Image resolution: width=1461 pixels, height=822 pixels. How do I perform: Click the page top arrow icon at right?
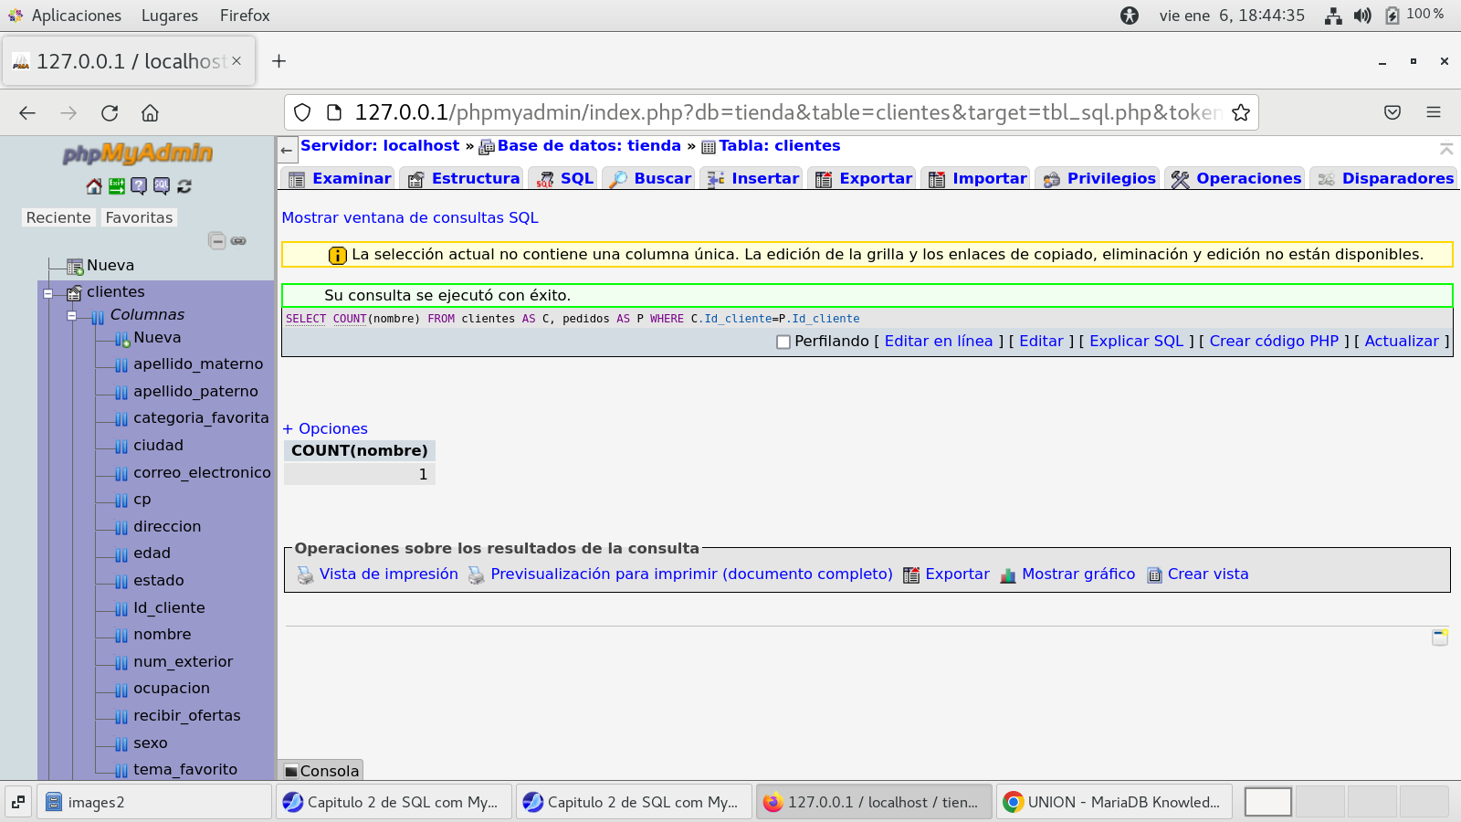coord(1445,149)
